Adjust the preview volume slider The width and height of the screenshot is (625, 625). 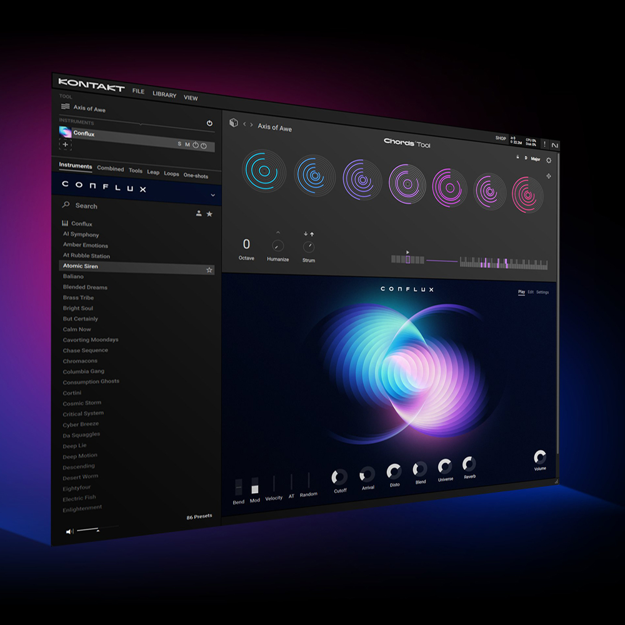97,529
